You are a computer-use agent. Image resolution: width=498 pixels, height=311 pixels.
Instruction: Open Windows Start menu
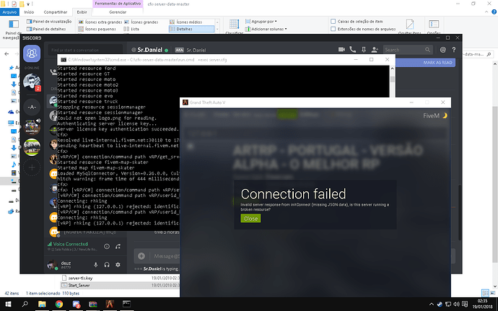[8, 304]
